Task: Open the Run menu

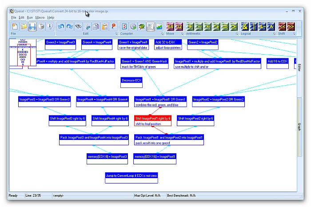Action: click(30, 17)
